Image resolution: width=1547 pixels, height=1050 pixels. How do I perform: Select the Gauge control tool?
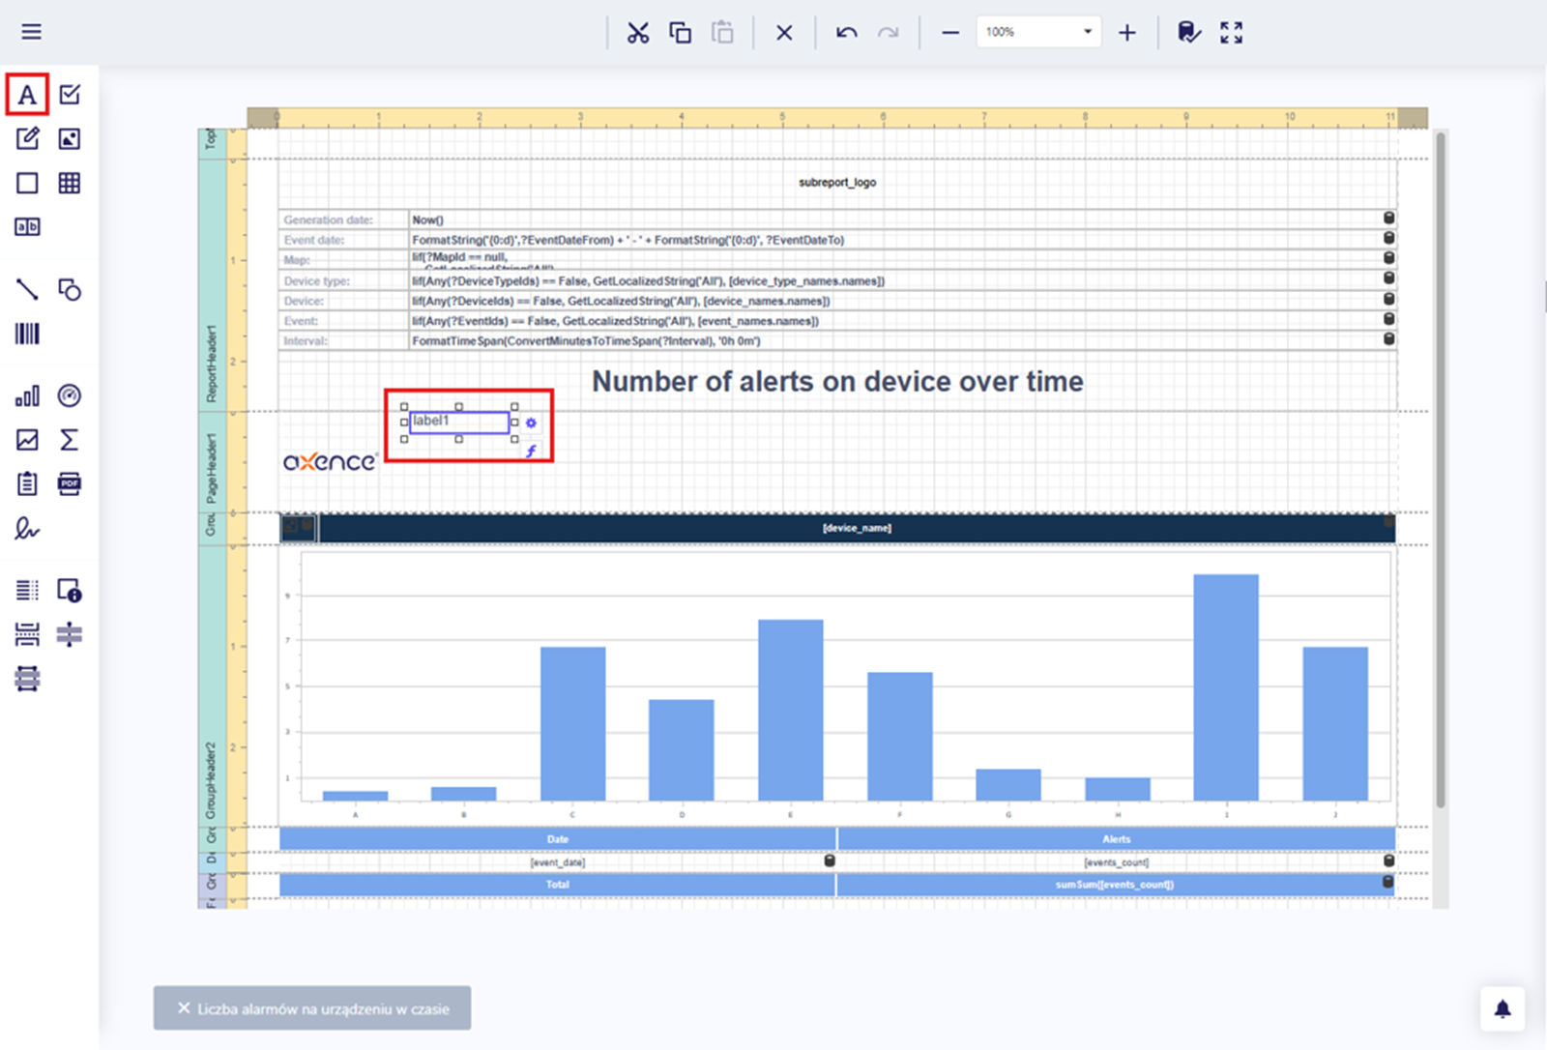coord(70,395)
